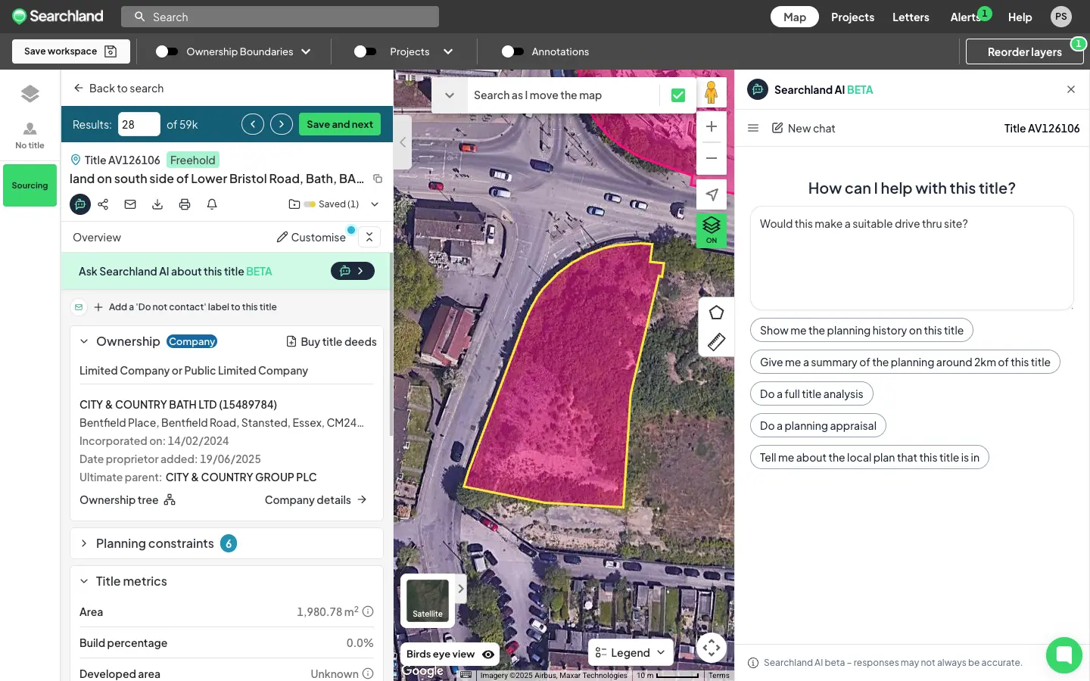
Task: Select the polygon drawing tool on the map
Action: pyautogui.click(x=716, y=312)
